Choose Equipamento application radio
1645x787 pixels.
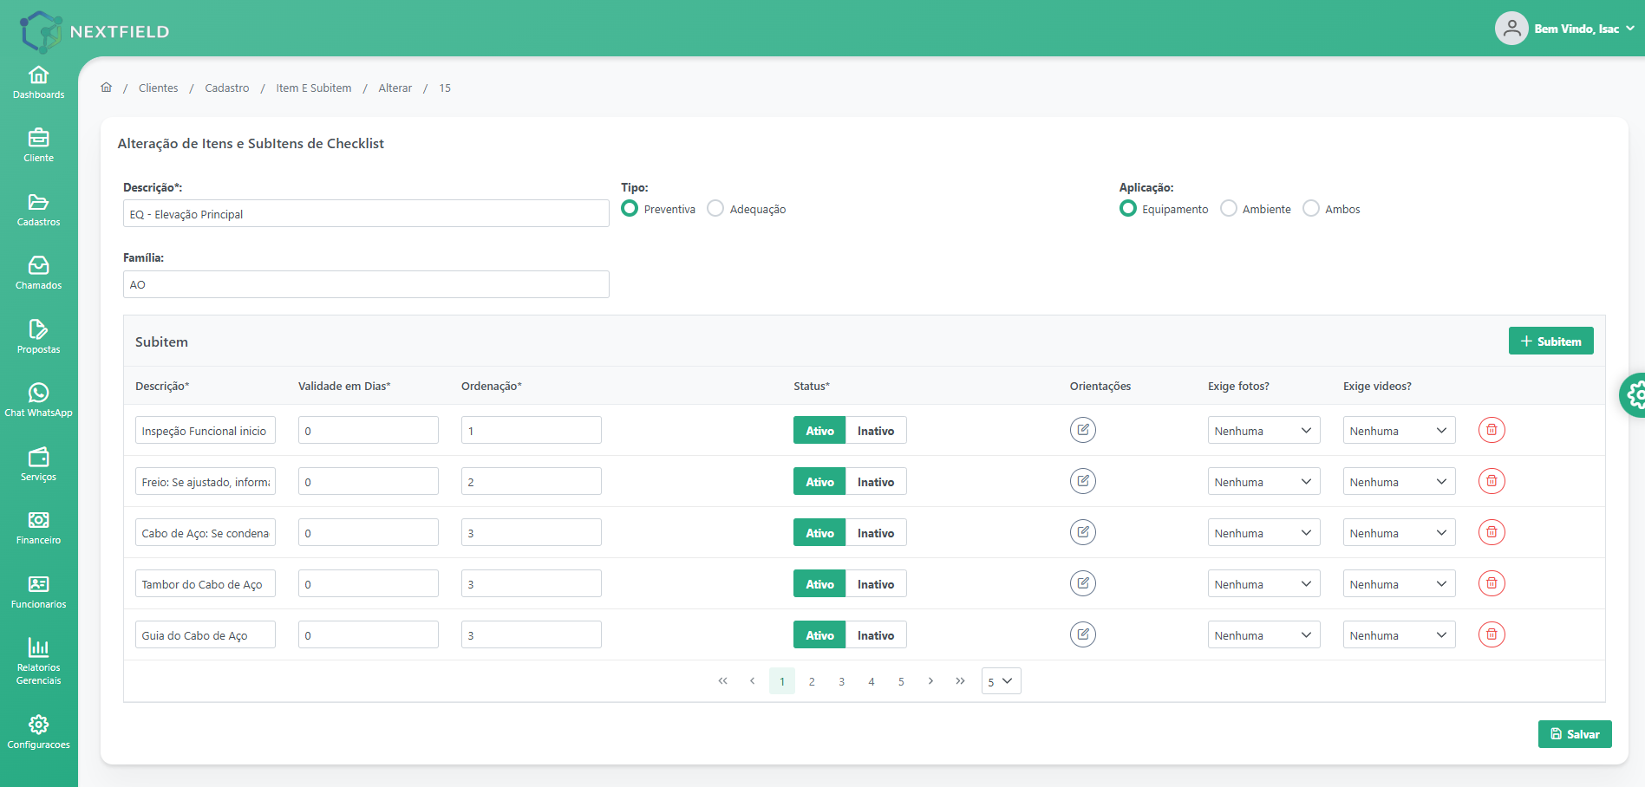(1128, 209)
